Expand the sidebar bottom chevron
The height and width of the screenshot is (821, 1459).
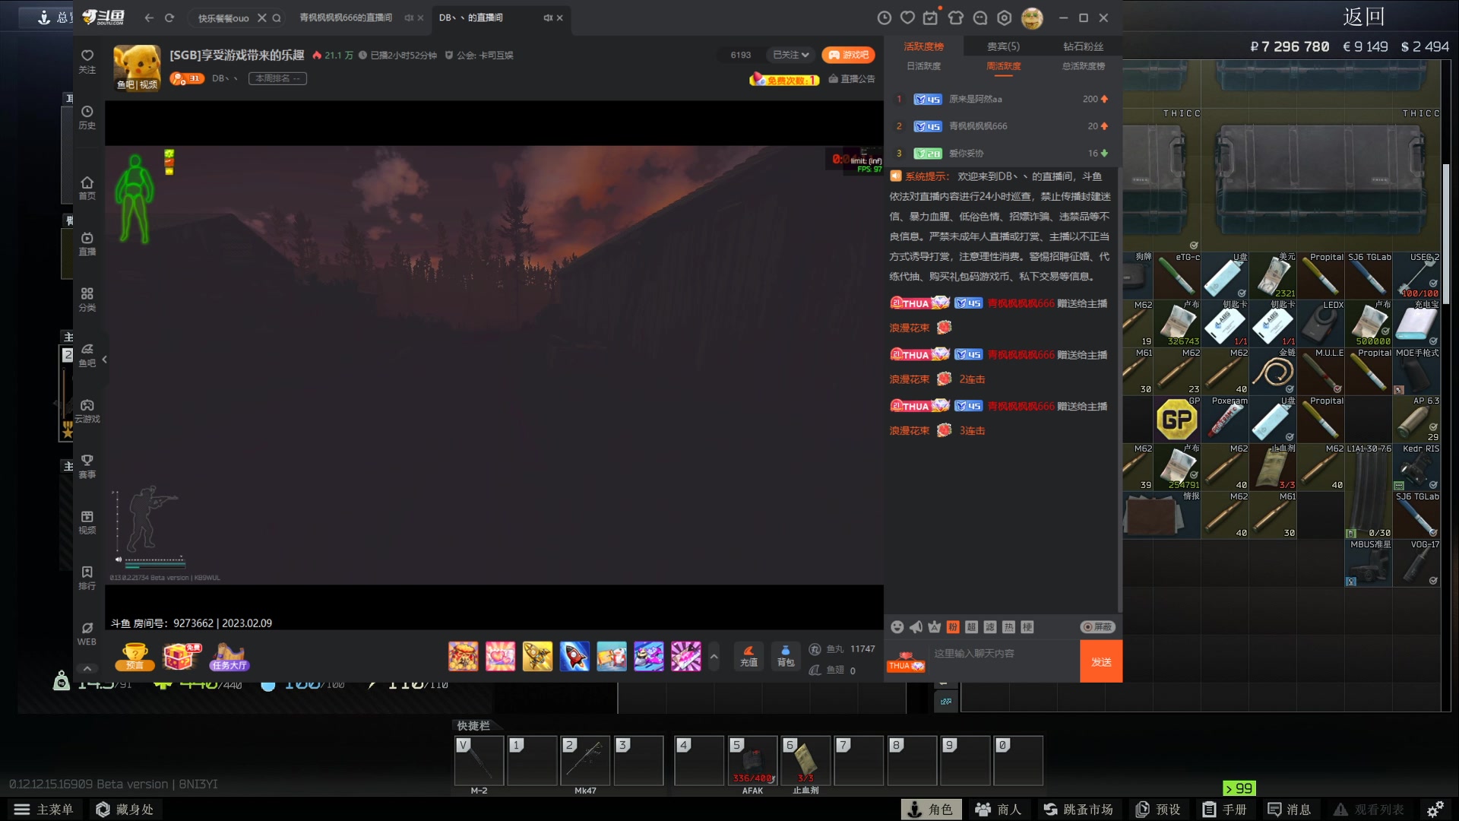tap(87, 668)
